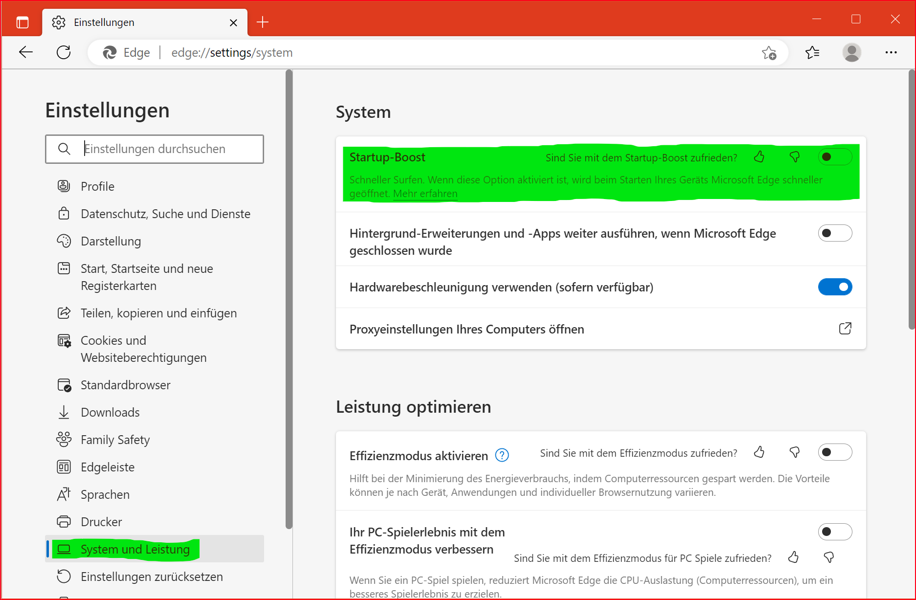
Task: Click the Mehr erfahren link
Action: (425, 194)
